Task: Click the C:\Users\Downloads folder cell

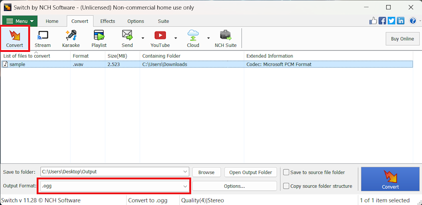Action: click(165, 65)
